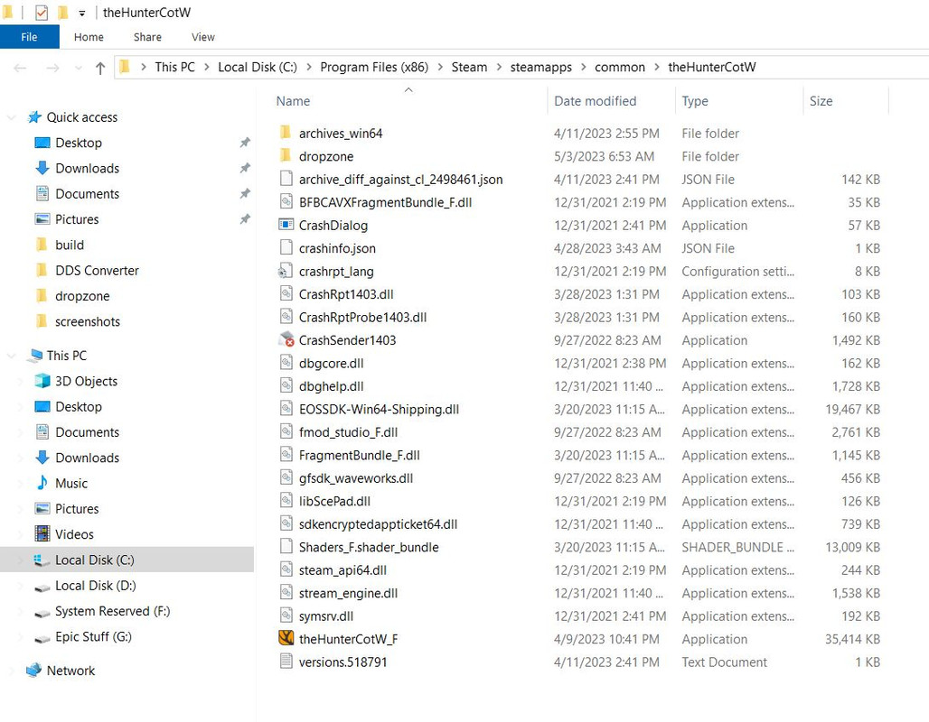Switch to the Home ribbon tab
The image size is (929, 722).
89,37
